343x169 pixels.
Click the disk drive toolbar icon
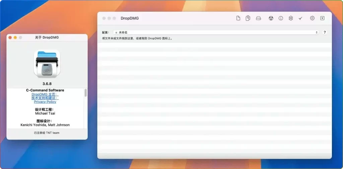point(258,18)
